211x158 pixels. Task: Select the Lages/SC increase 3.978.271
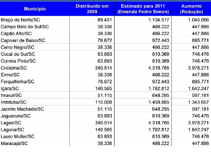(x=198, y=123)
